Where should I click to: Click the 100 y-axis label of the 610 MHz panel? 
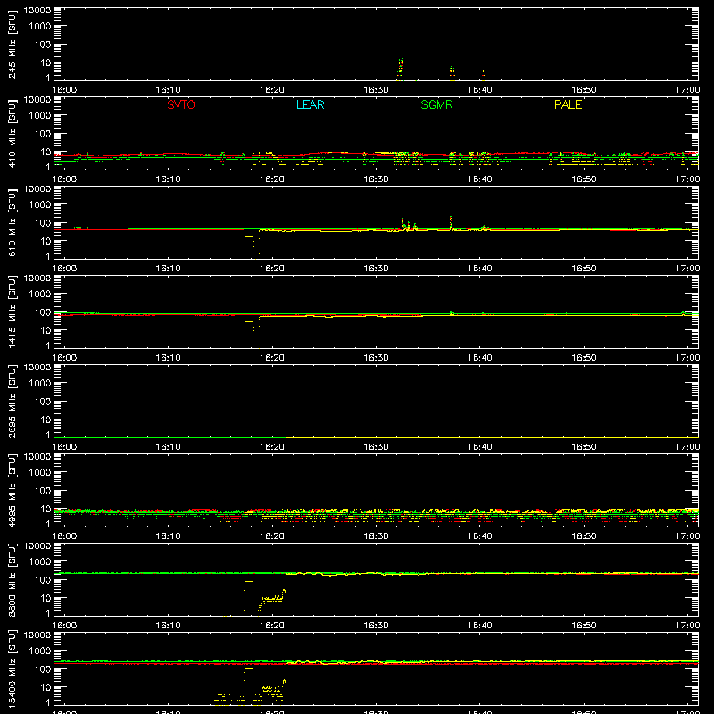(x=43, y=223)
